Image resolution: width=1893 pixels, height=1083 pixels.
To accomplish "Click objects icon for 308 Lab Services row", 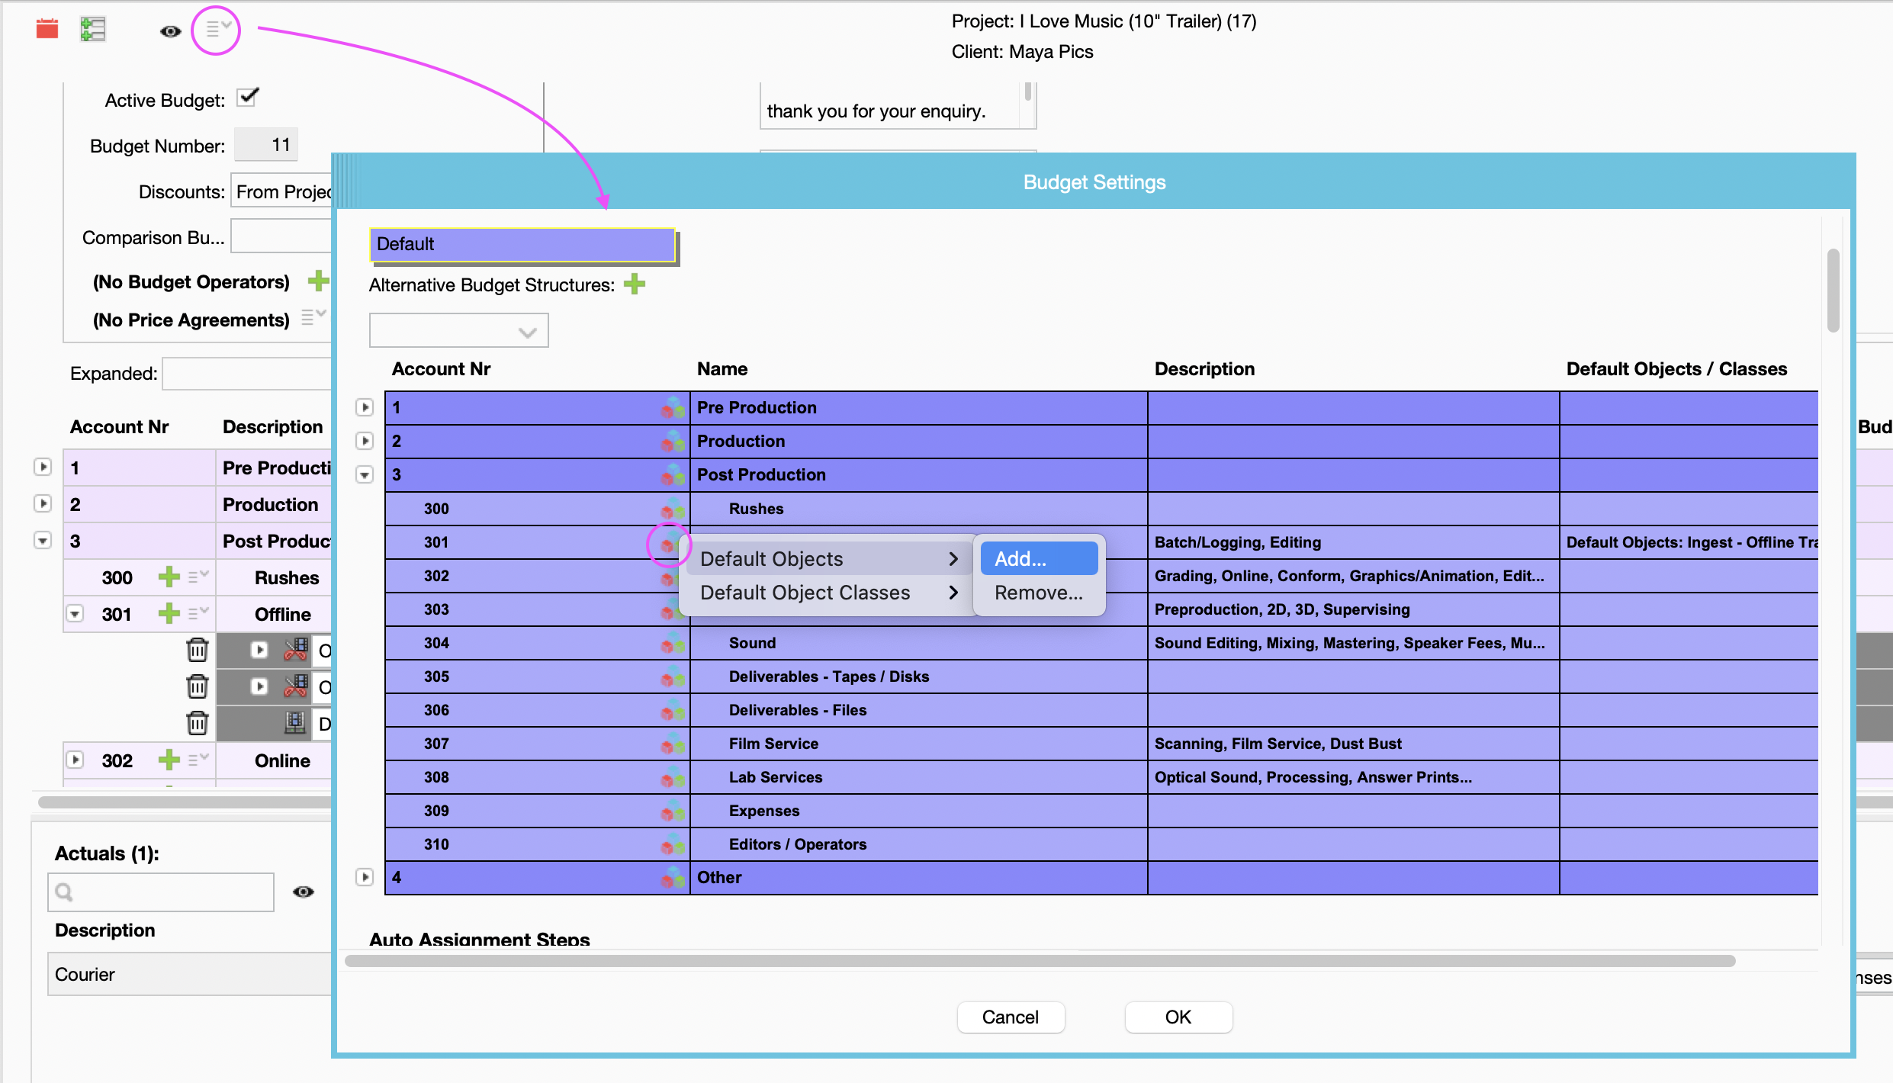I will tap(672, 777).
